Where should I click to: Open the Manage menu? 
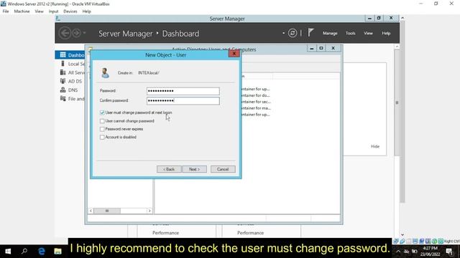[x=330, y=34]
